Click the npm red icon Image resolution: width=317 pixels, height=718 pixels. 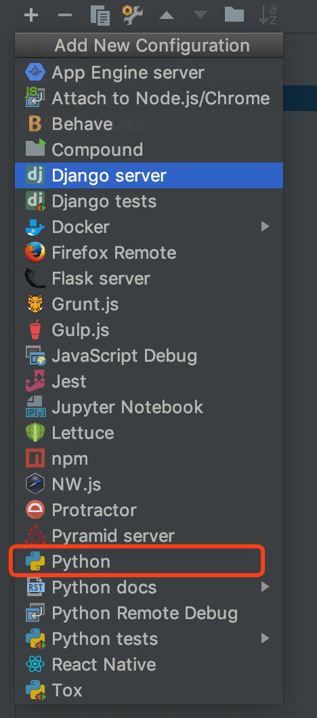tap(35, 459)
